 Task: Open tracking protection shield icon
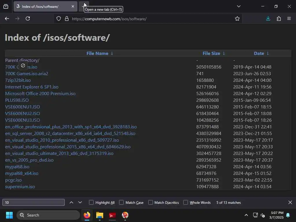coord(59,19)
